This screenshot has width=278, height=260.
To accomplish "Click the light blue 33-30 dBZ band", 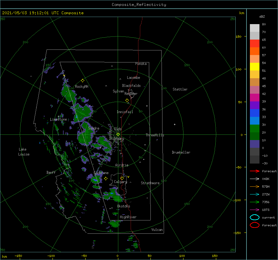I will [255, 121].
